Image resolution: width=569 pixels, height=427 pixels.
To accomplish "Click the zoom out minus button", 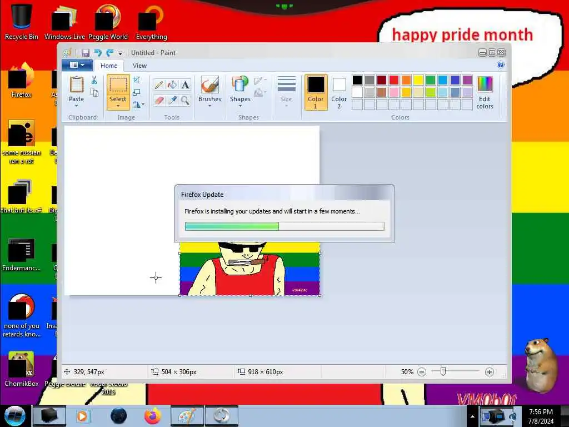I will pyautogui.click(x=422, y=372).
